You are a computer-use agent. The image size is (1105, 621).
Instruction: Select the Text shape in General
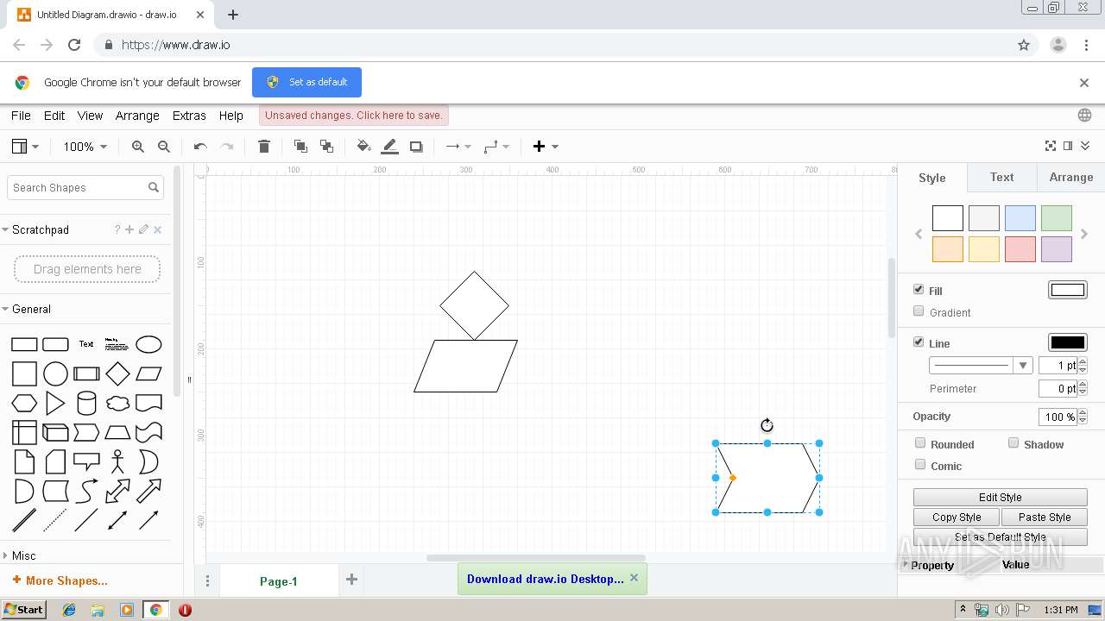tap(86, 344)
